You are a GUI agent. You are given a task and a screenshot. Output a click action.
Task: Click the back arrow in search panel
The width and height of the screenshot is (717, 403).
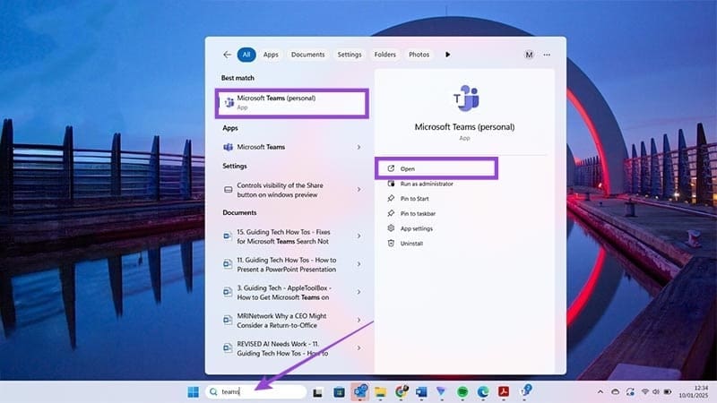tap(228, 55)
